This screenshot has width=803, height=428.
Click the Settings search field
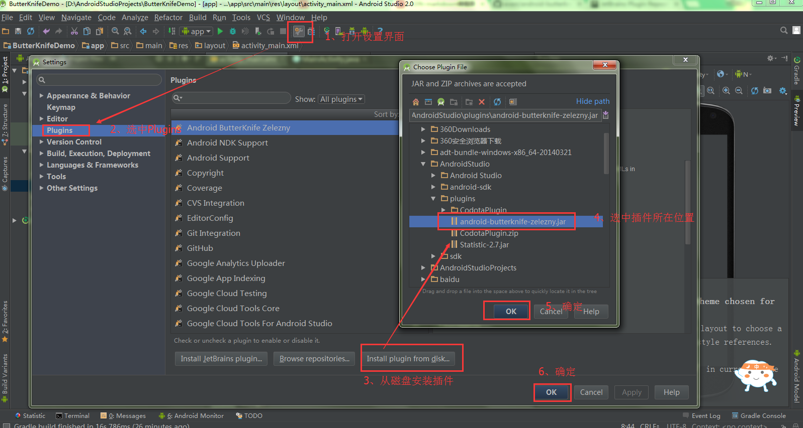pyautogui.click(x=99, y=80)
